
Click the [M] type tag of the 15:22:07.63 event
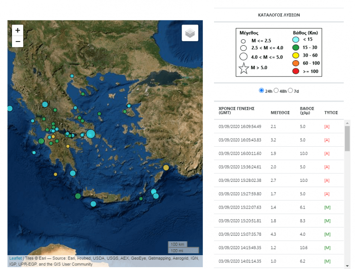point(327,207)
